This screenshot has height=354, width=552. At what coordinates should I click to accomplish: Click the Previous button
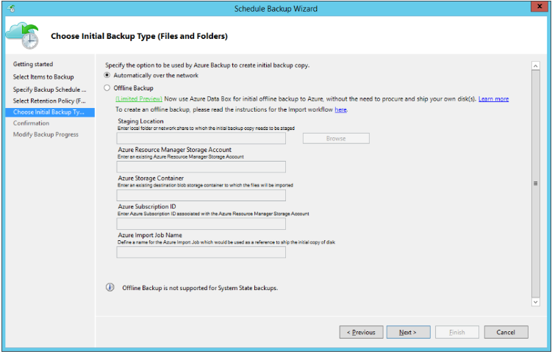coord(361,332)
